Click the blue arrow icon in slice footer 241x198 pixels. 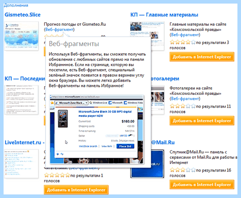click(57, 154)
